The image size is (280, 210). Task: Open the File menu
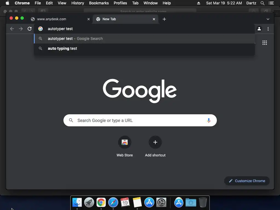pos(38,3)
